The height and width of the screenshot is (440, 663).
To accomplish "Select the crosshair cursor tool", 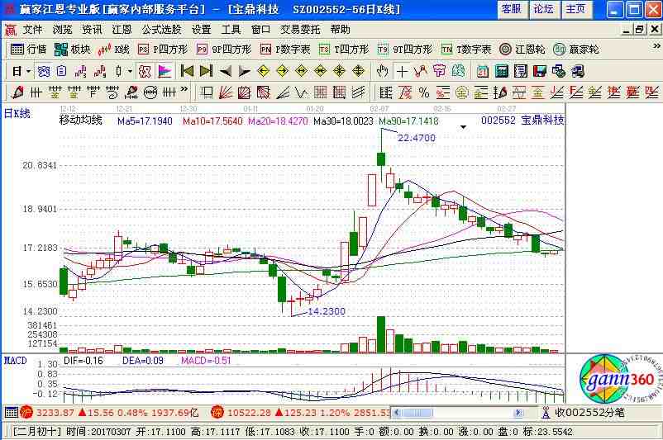I will pos(402,72).
